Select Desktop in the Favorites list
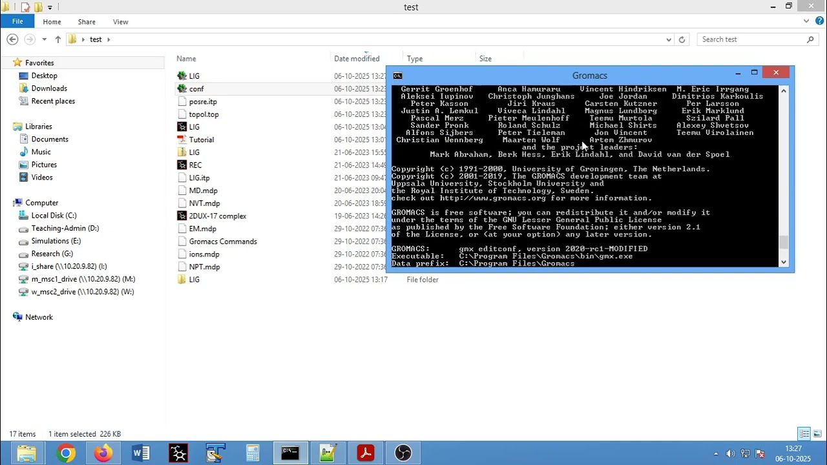 44,76
